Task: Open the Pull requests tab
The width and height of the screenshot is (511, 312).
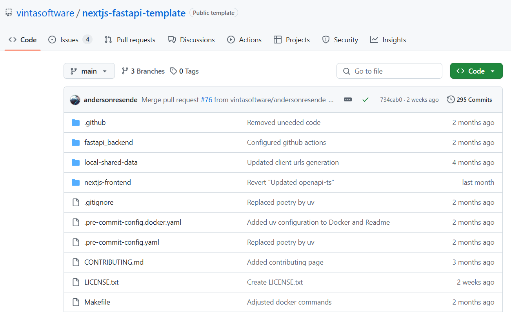Action: tap(130, 40)
